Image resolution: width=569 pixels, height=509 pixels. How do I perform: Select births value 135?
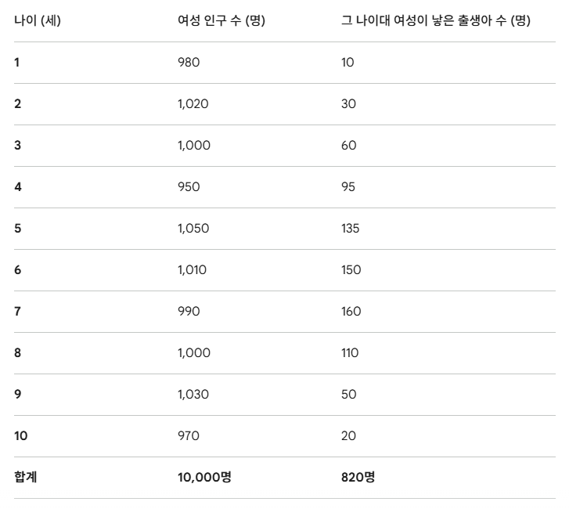pos(350,229)
